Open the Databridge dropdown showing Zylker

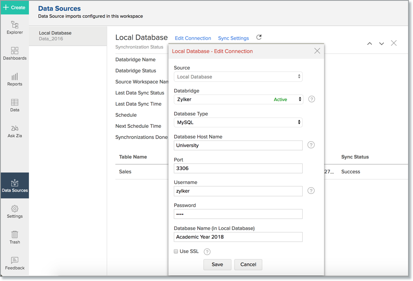pos(238,99)
